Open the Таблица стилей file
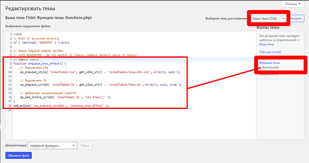The image size is (309, 163). tap(270, 52)
